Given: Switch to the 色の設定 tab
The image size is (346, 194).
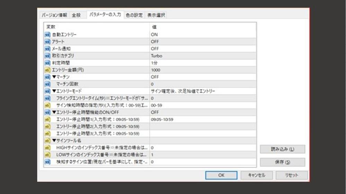Looking at the screenshot, I should tap(134, 15).
